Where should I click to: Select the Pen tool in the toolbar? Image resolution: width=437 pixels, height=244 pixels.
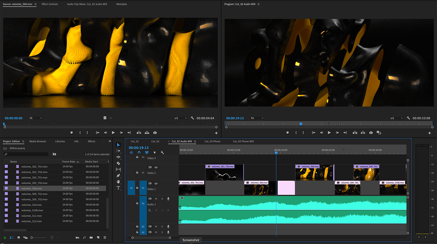(118, 176)
